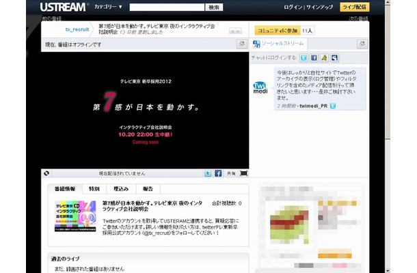Click the USTREAM logo

63,7
